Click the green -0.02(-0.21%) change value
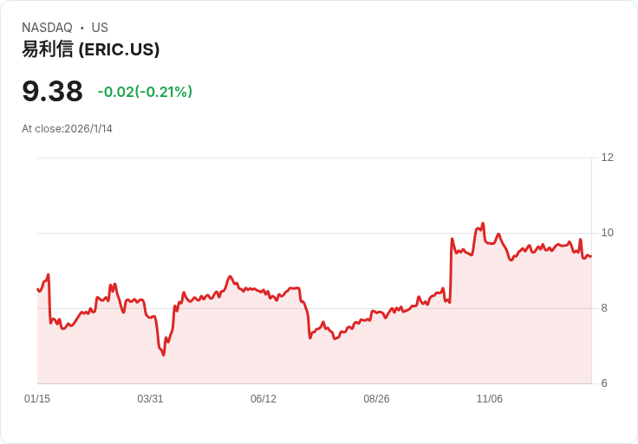Screen dimensions: 638x444 145,92
